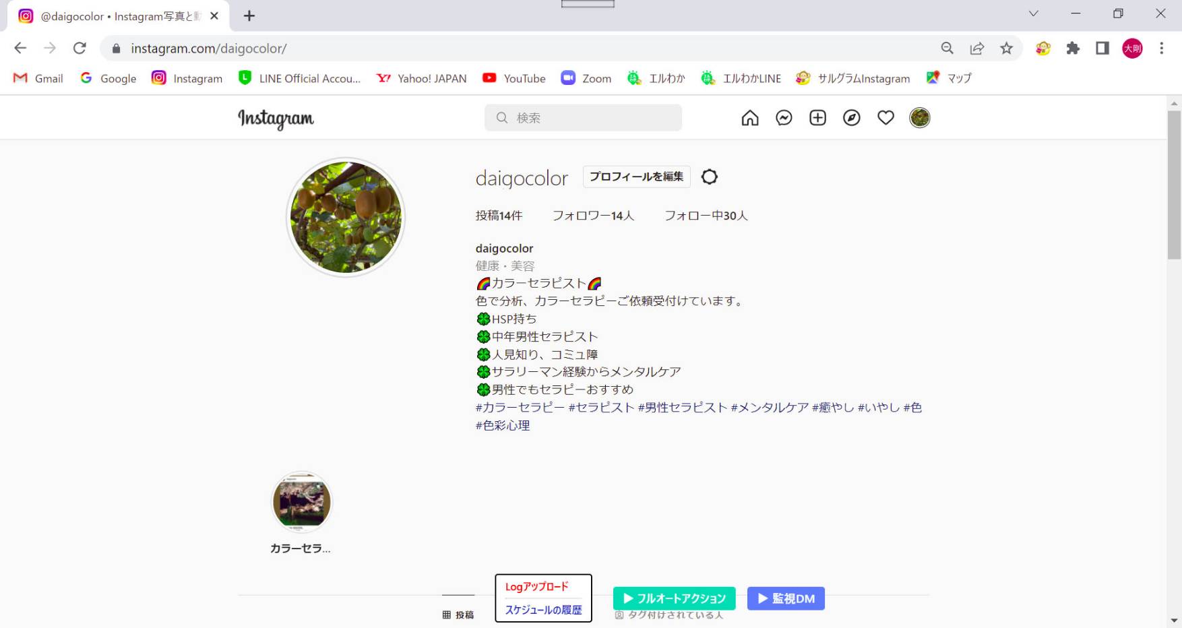The height and width of the screenshot is (628, 1182).
Task: Open サルグラムInstagram bookmark
Action: [x=853, y=78]
